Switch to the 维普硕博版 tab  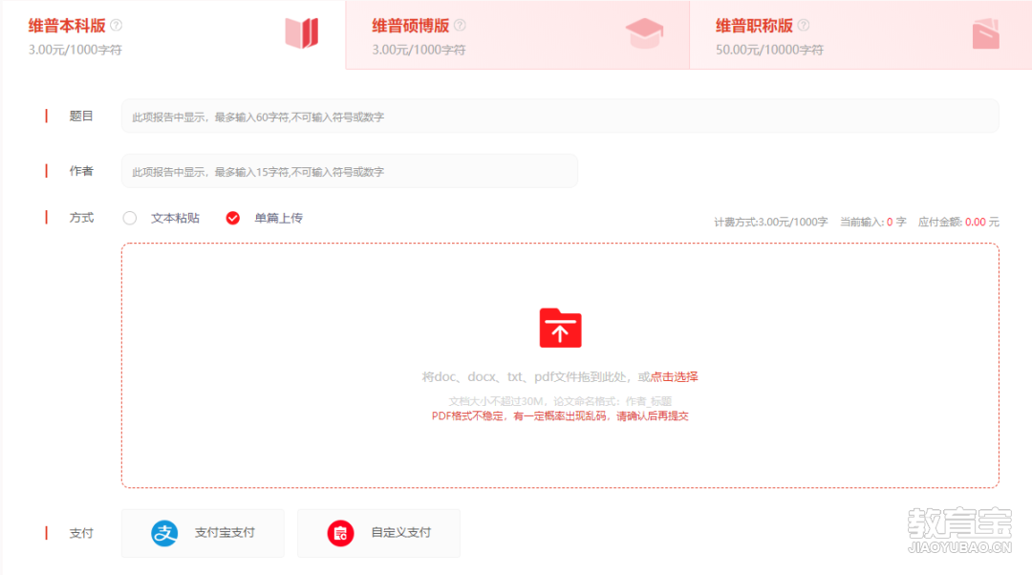(517, 35)
